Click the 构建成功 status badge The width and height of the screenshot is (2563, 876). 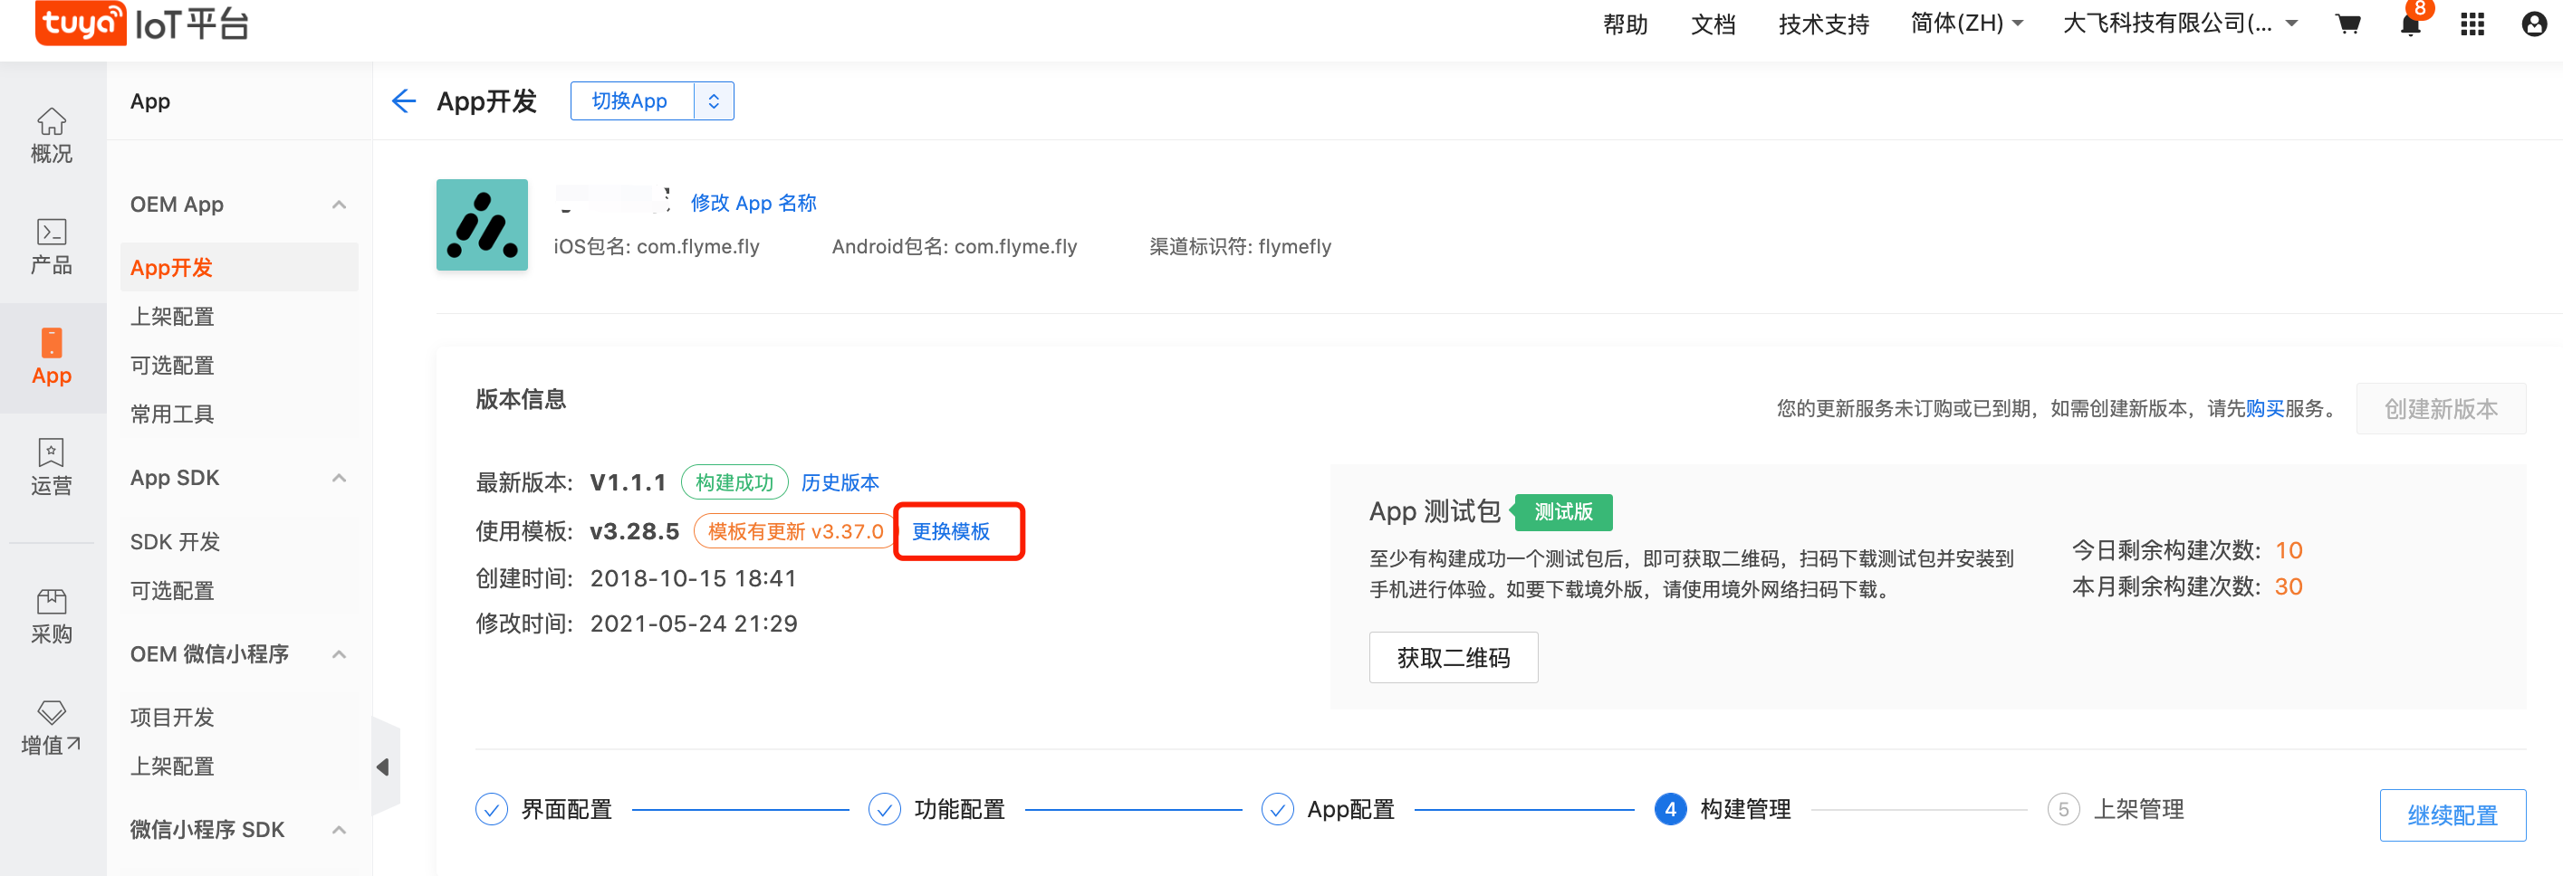tap(734, 482)
